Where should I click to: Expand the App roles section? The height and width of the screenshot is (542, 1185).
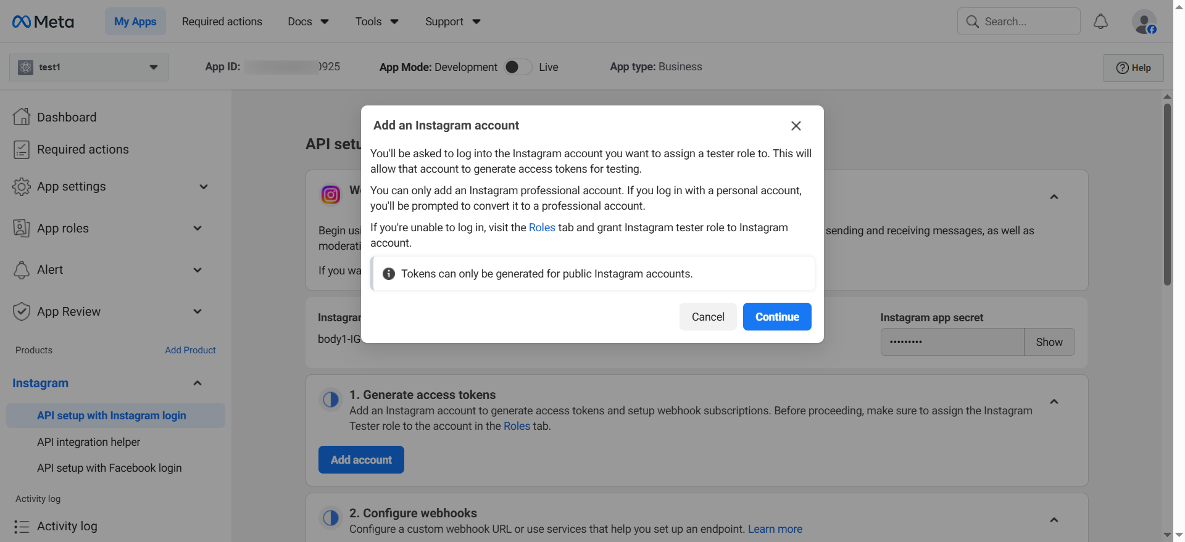(x=197, y=228)
